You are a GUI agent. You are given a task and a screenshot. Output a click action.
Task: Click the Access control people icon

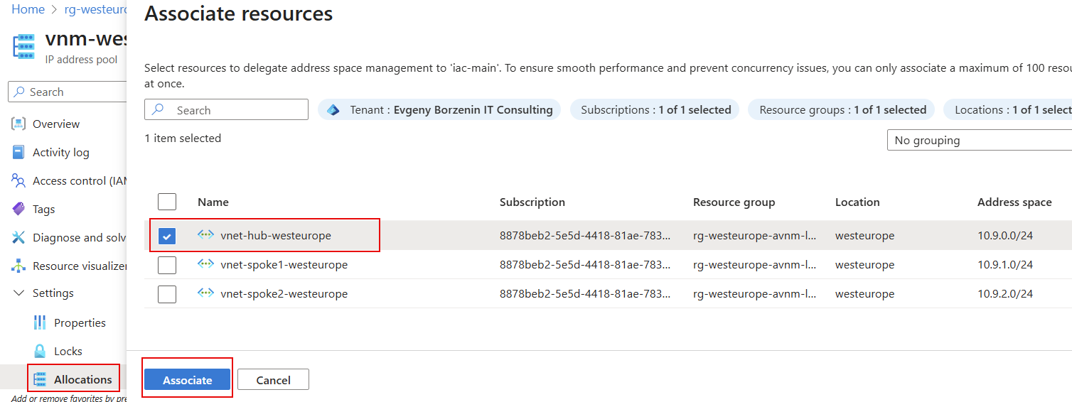pos(18,180)
